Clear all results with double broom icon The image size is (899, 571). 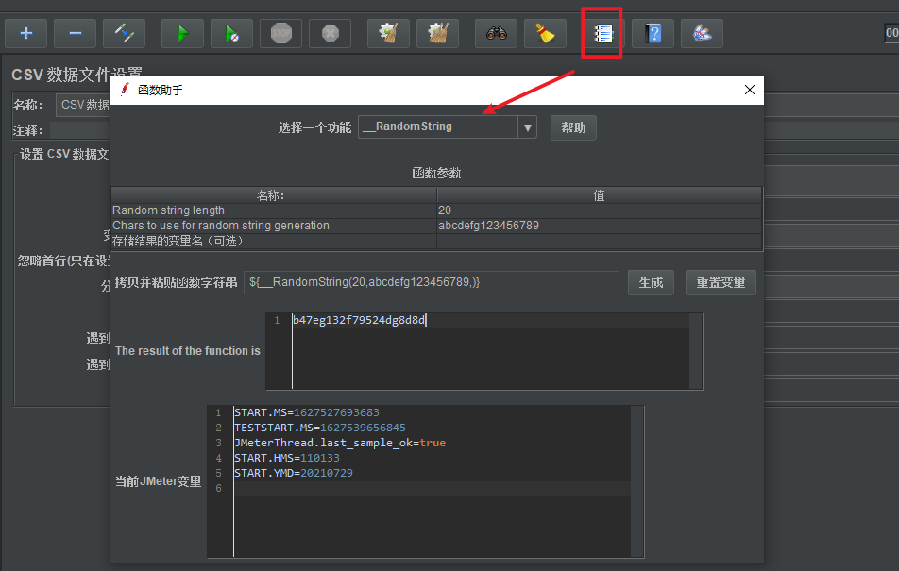coord(437,33)
